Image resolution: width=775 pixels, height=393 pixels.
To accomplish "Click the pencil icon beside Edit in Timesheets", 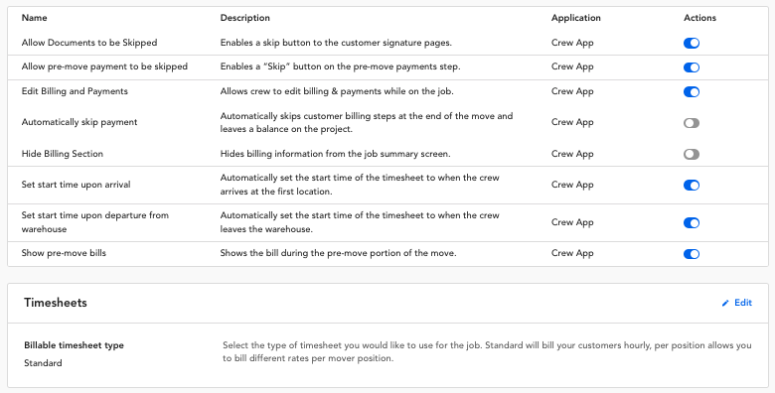I will click(725, 303).
